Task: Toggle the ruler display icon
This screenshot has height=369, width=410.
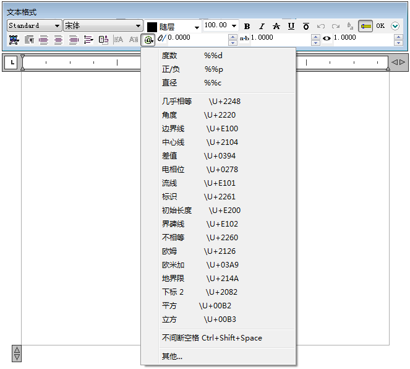Action: 365,26
